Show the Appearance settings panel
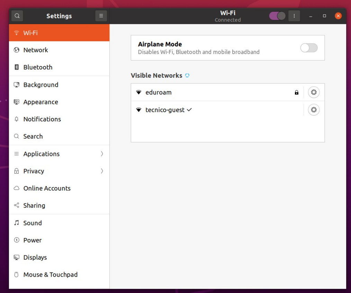The height and width of the screenshot is (293, 351). [x=59, y=102]
